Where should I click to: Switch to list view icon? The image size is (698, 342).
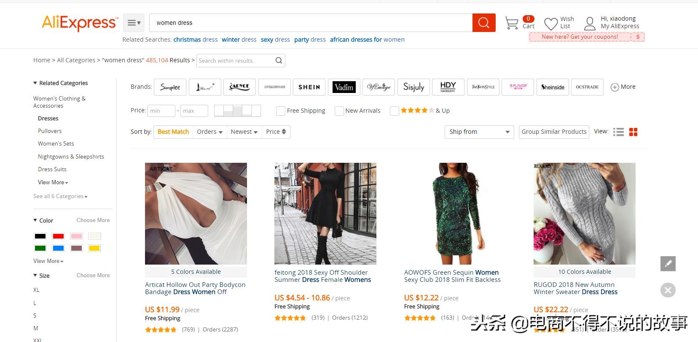coord(618,132)
